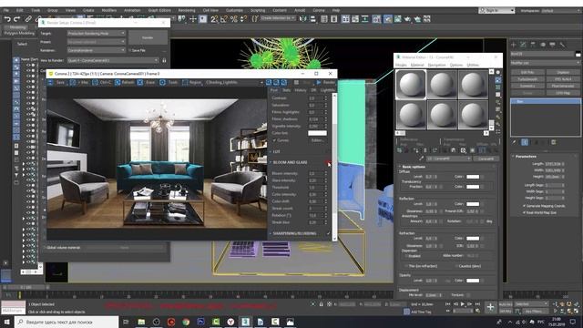This screenshot has height=328, width=583.
Task: Open the Graph Editors menu
Action: (159, 10)
